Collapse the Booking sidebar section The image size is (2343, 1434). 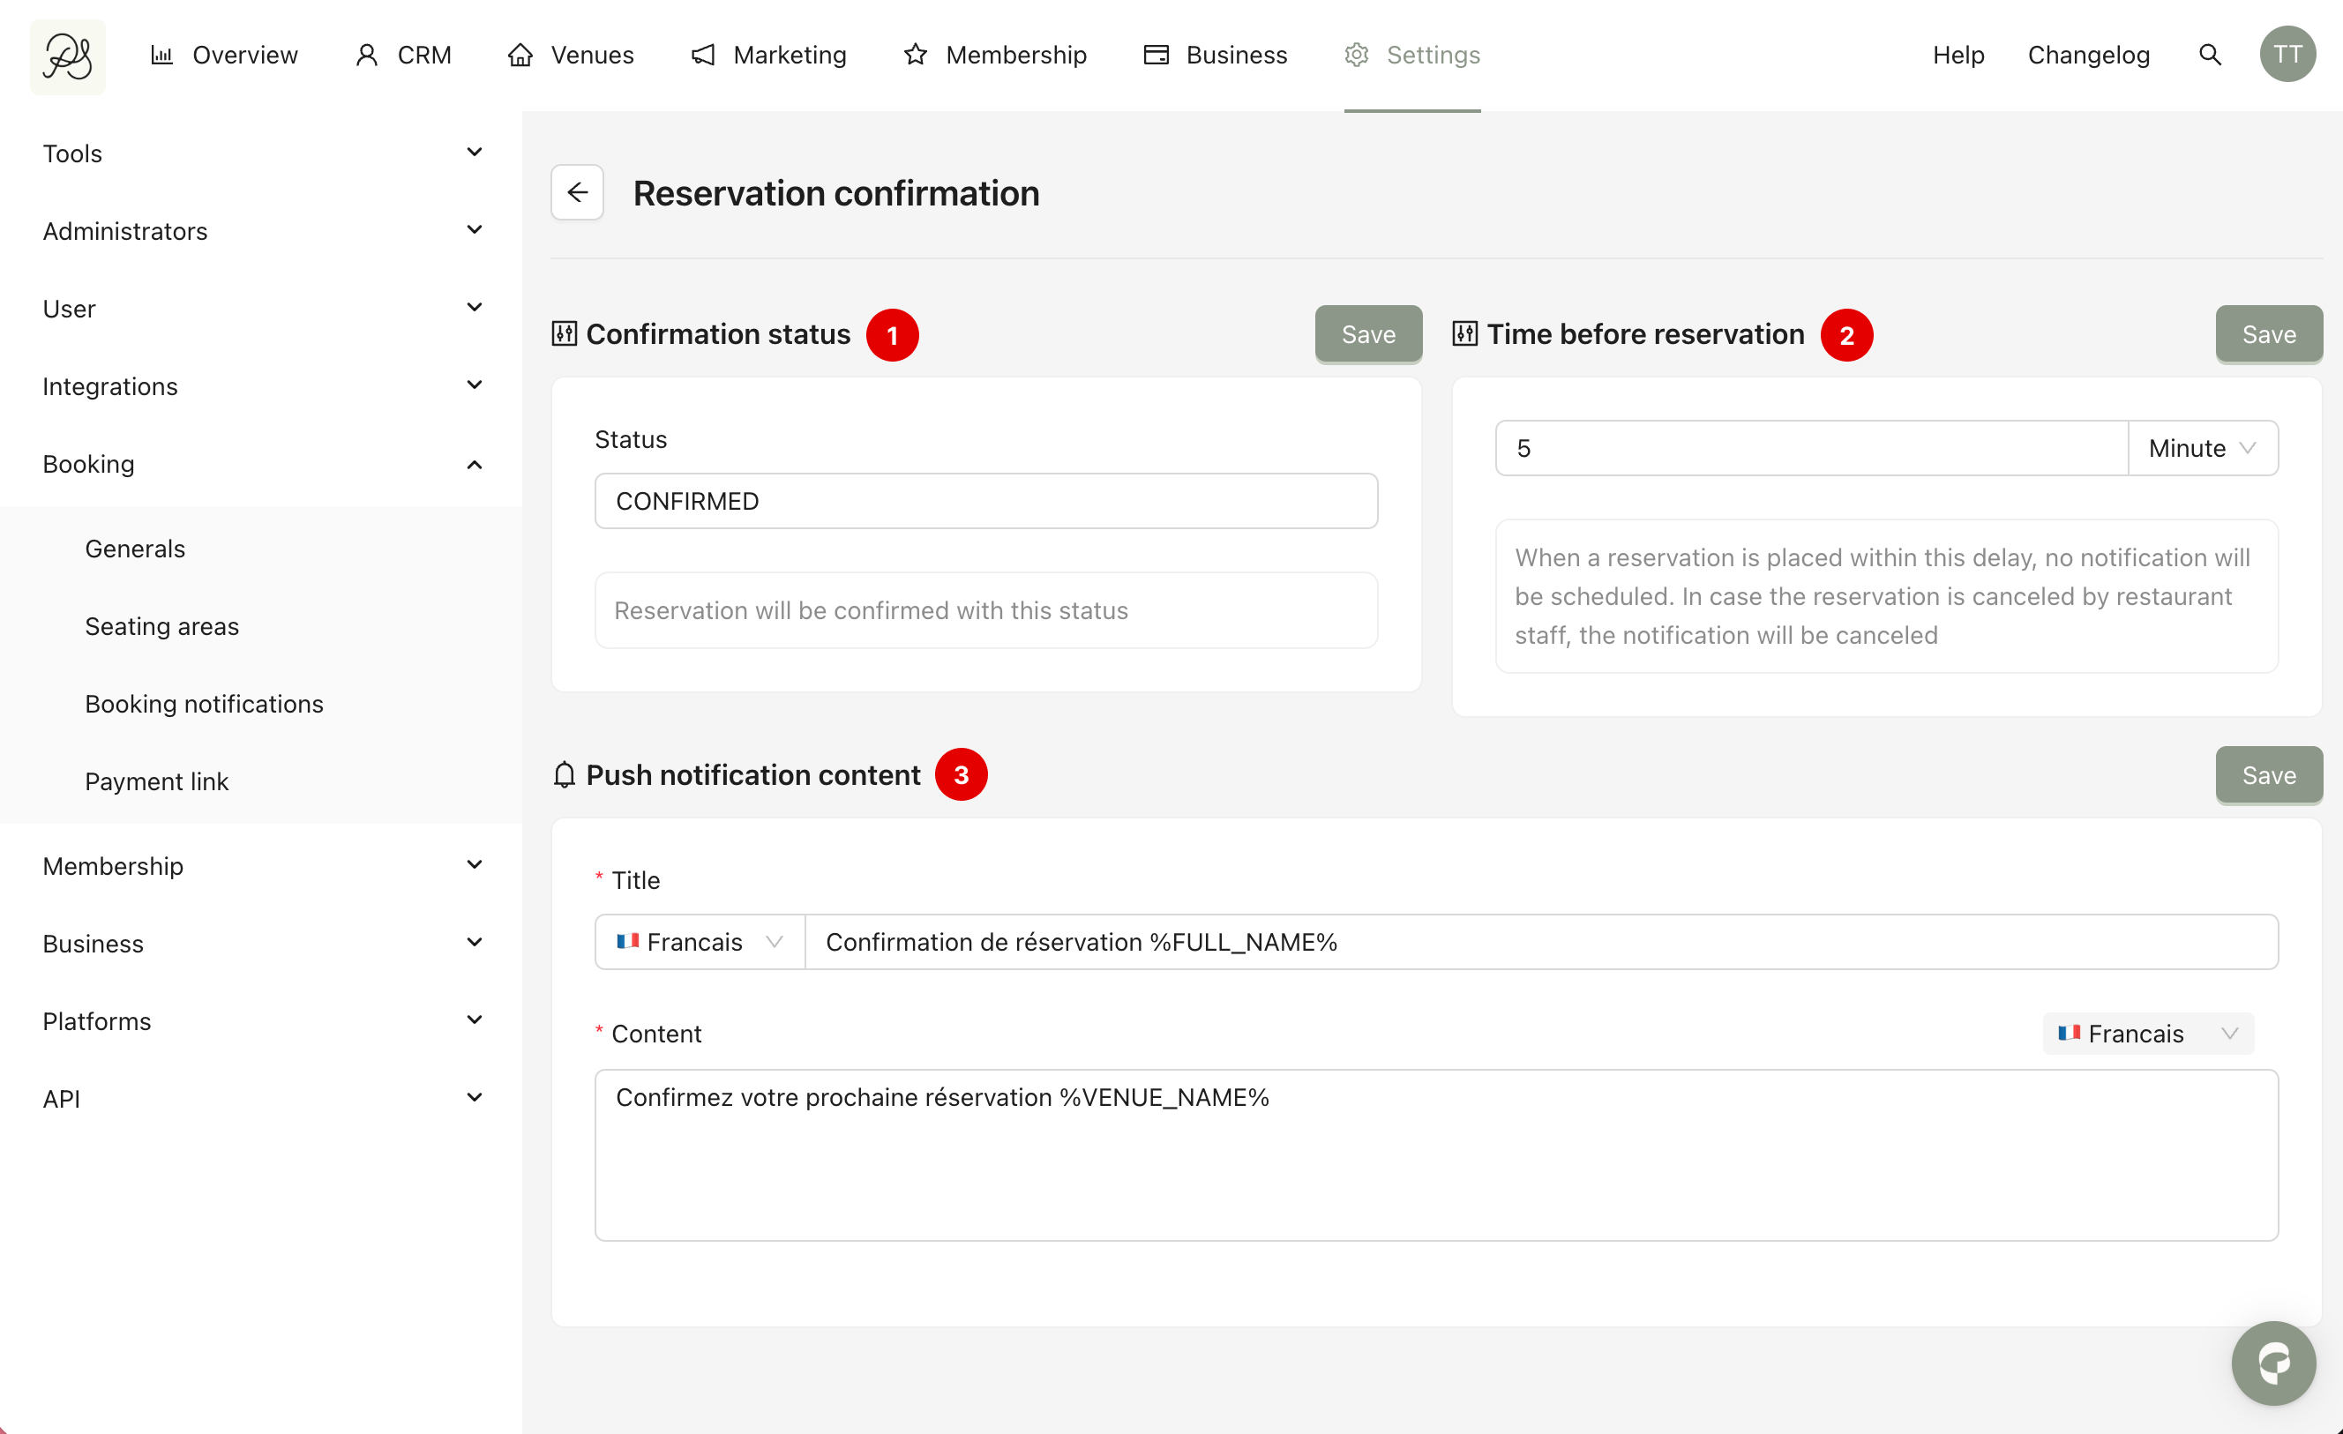pyautogui.click(x=475, y=464)
